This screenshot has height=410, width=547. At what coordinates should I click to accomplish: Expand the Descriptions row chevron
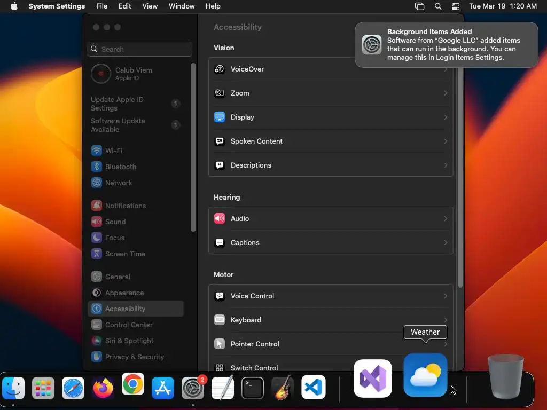(x=446, y=165)
